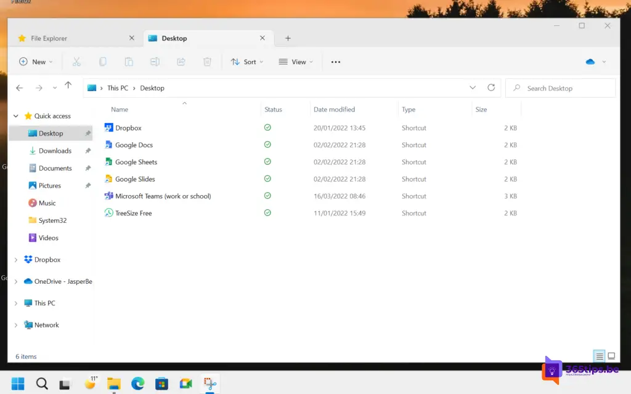
Task: Expand the OneDrive - JasperBe node
Action: (x=15, y=281)
